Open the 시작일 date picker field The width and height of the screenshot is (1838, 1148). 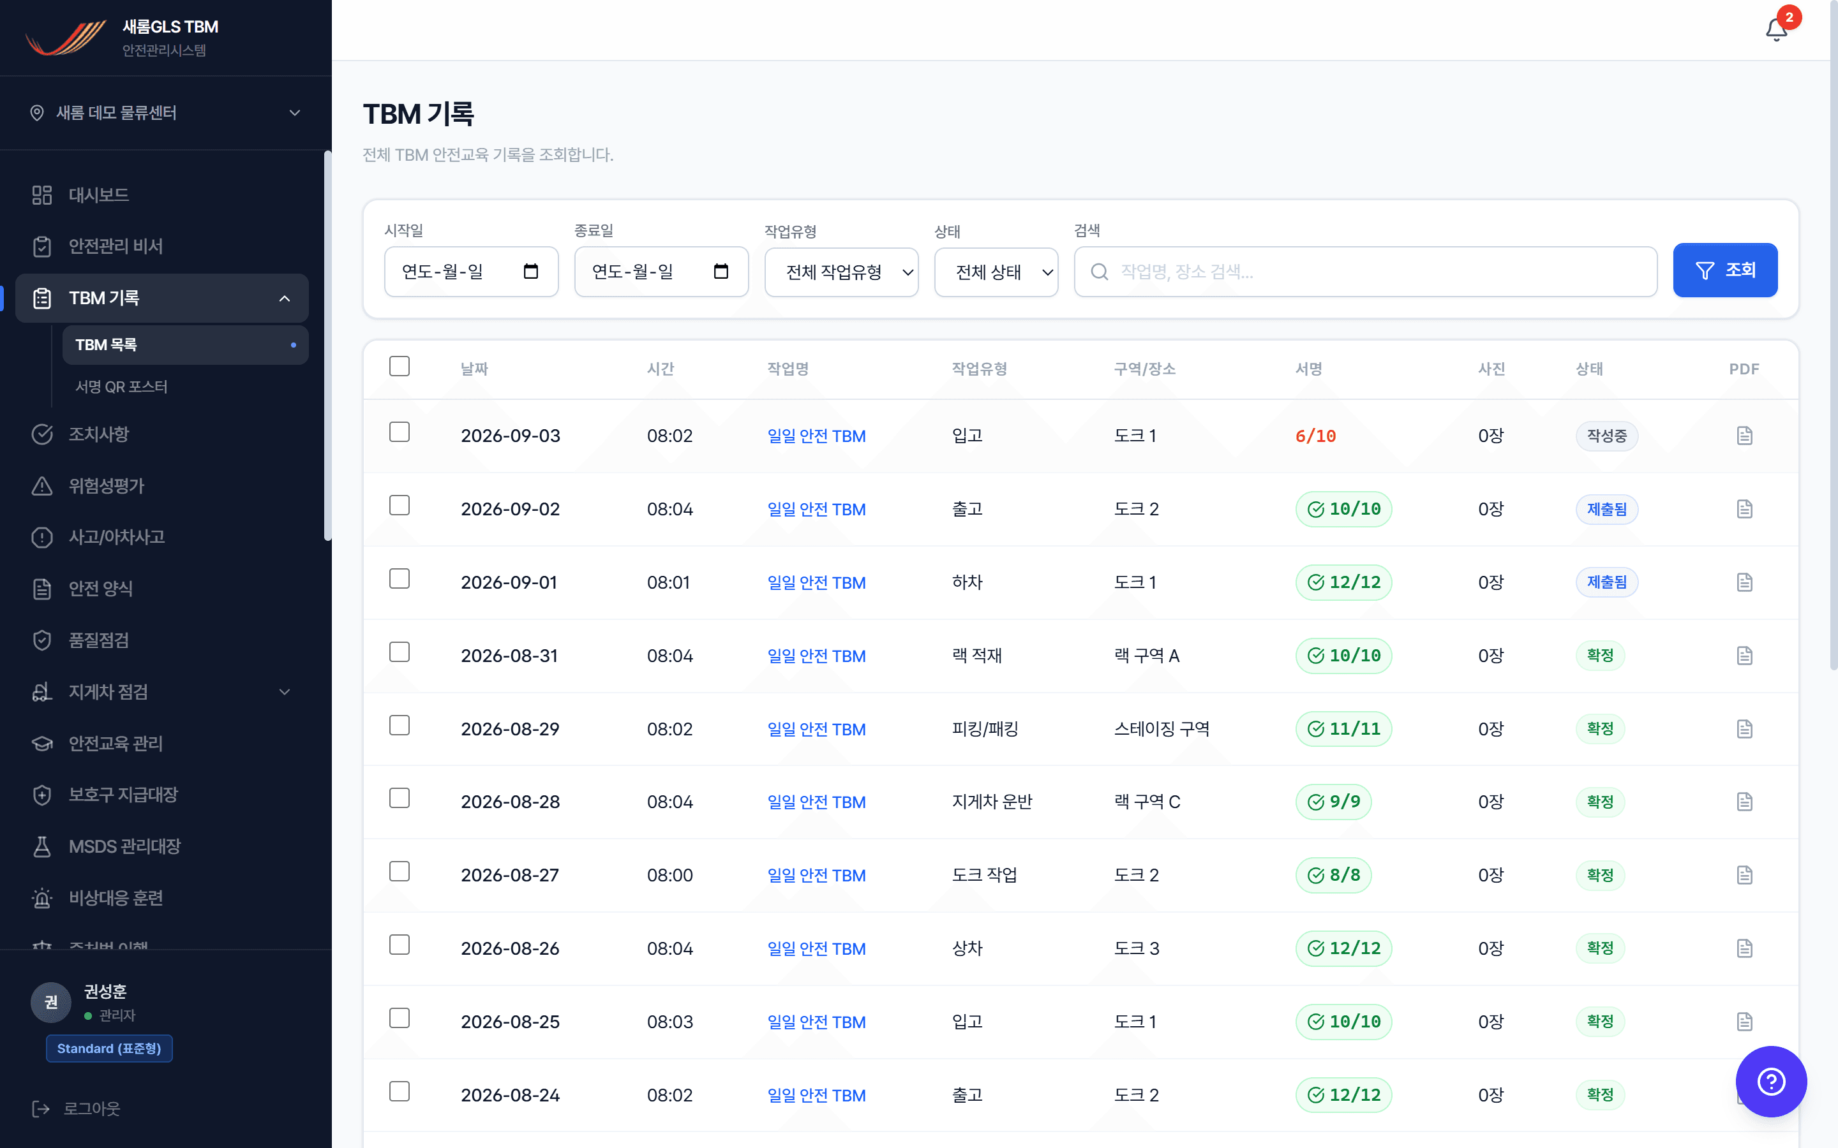tap(471, 271)
